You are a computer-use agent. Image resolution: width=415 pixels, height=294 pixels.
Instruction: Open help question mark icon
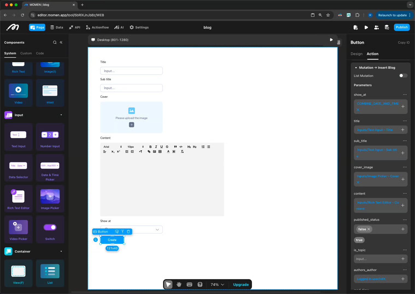(200, 284)
